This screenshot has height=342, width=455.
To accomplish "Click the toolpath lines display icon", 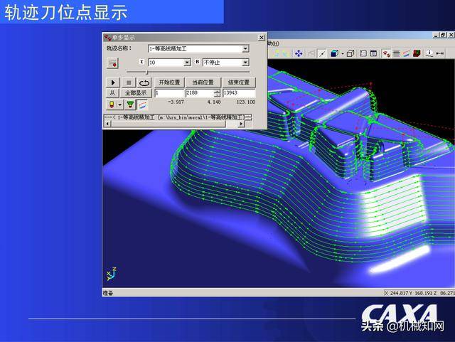I will [142, 104].
